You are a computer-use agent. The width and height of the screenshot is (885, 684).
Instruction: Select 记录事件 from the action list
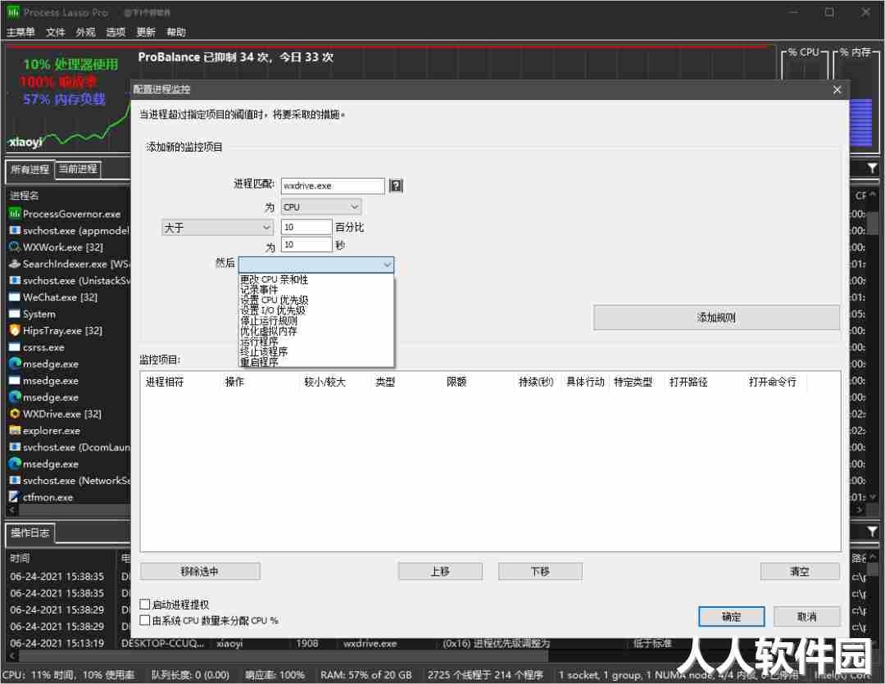259,290
